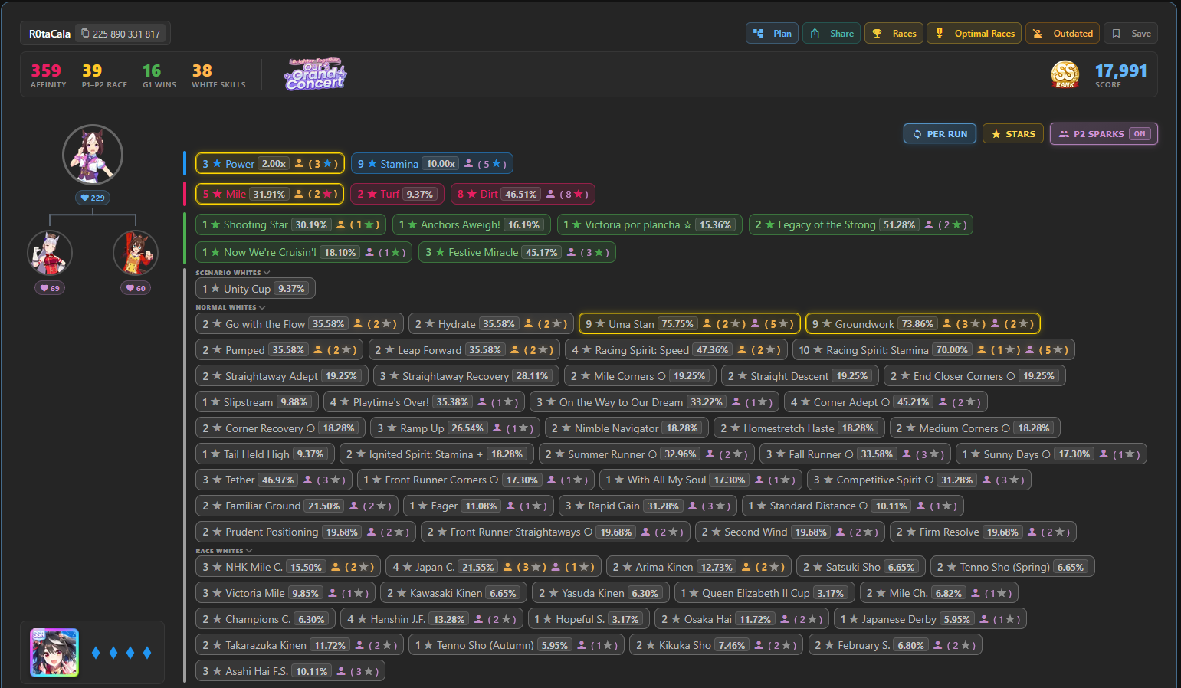Click the Our Grand Concert scenario logo
The height and width of the screenshot is (688, 1181).
pyautogui.click(x=315, y=74)
